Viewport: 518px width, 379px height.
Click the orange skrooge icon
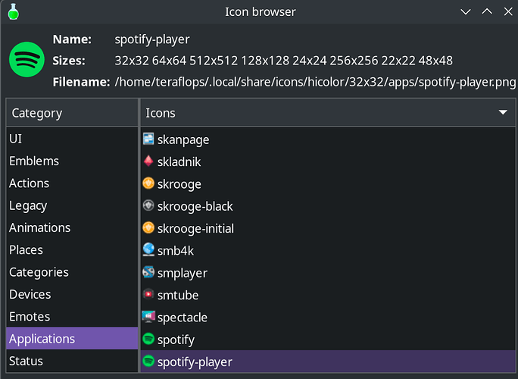pos(148,183)
